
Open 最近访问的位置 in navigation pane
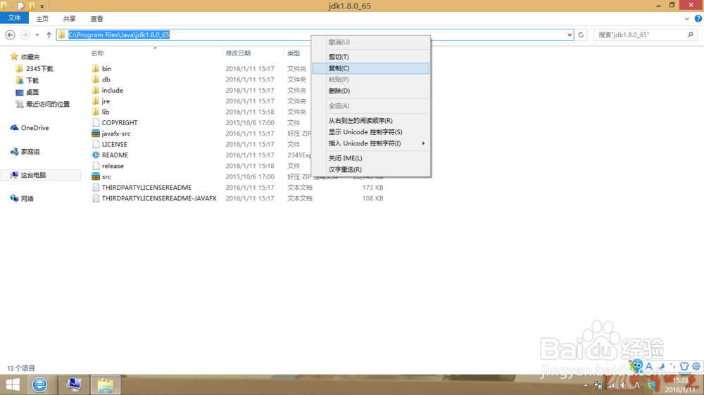tap(48, 104)
